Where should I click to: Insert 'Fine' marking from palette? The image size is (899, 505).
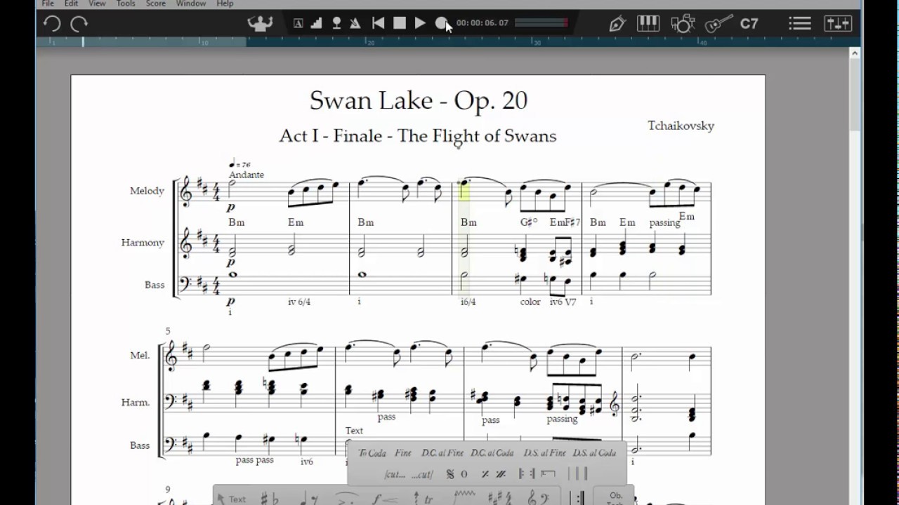pos(403,453)
